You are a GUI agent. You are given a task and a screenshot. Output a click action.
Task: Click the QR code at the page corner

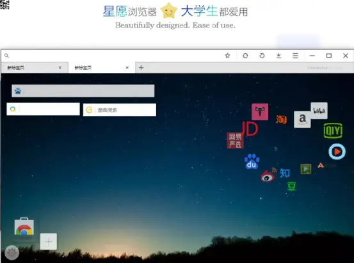coord(4,4)
